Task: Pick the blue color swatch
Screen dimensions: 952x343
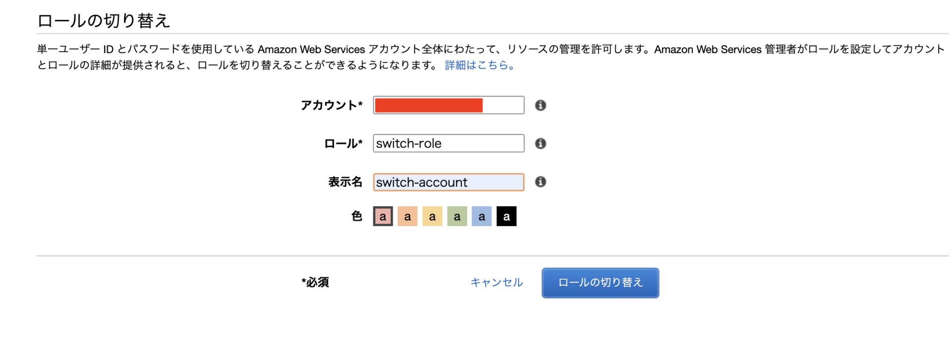Action: point(481,216)
